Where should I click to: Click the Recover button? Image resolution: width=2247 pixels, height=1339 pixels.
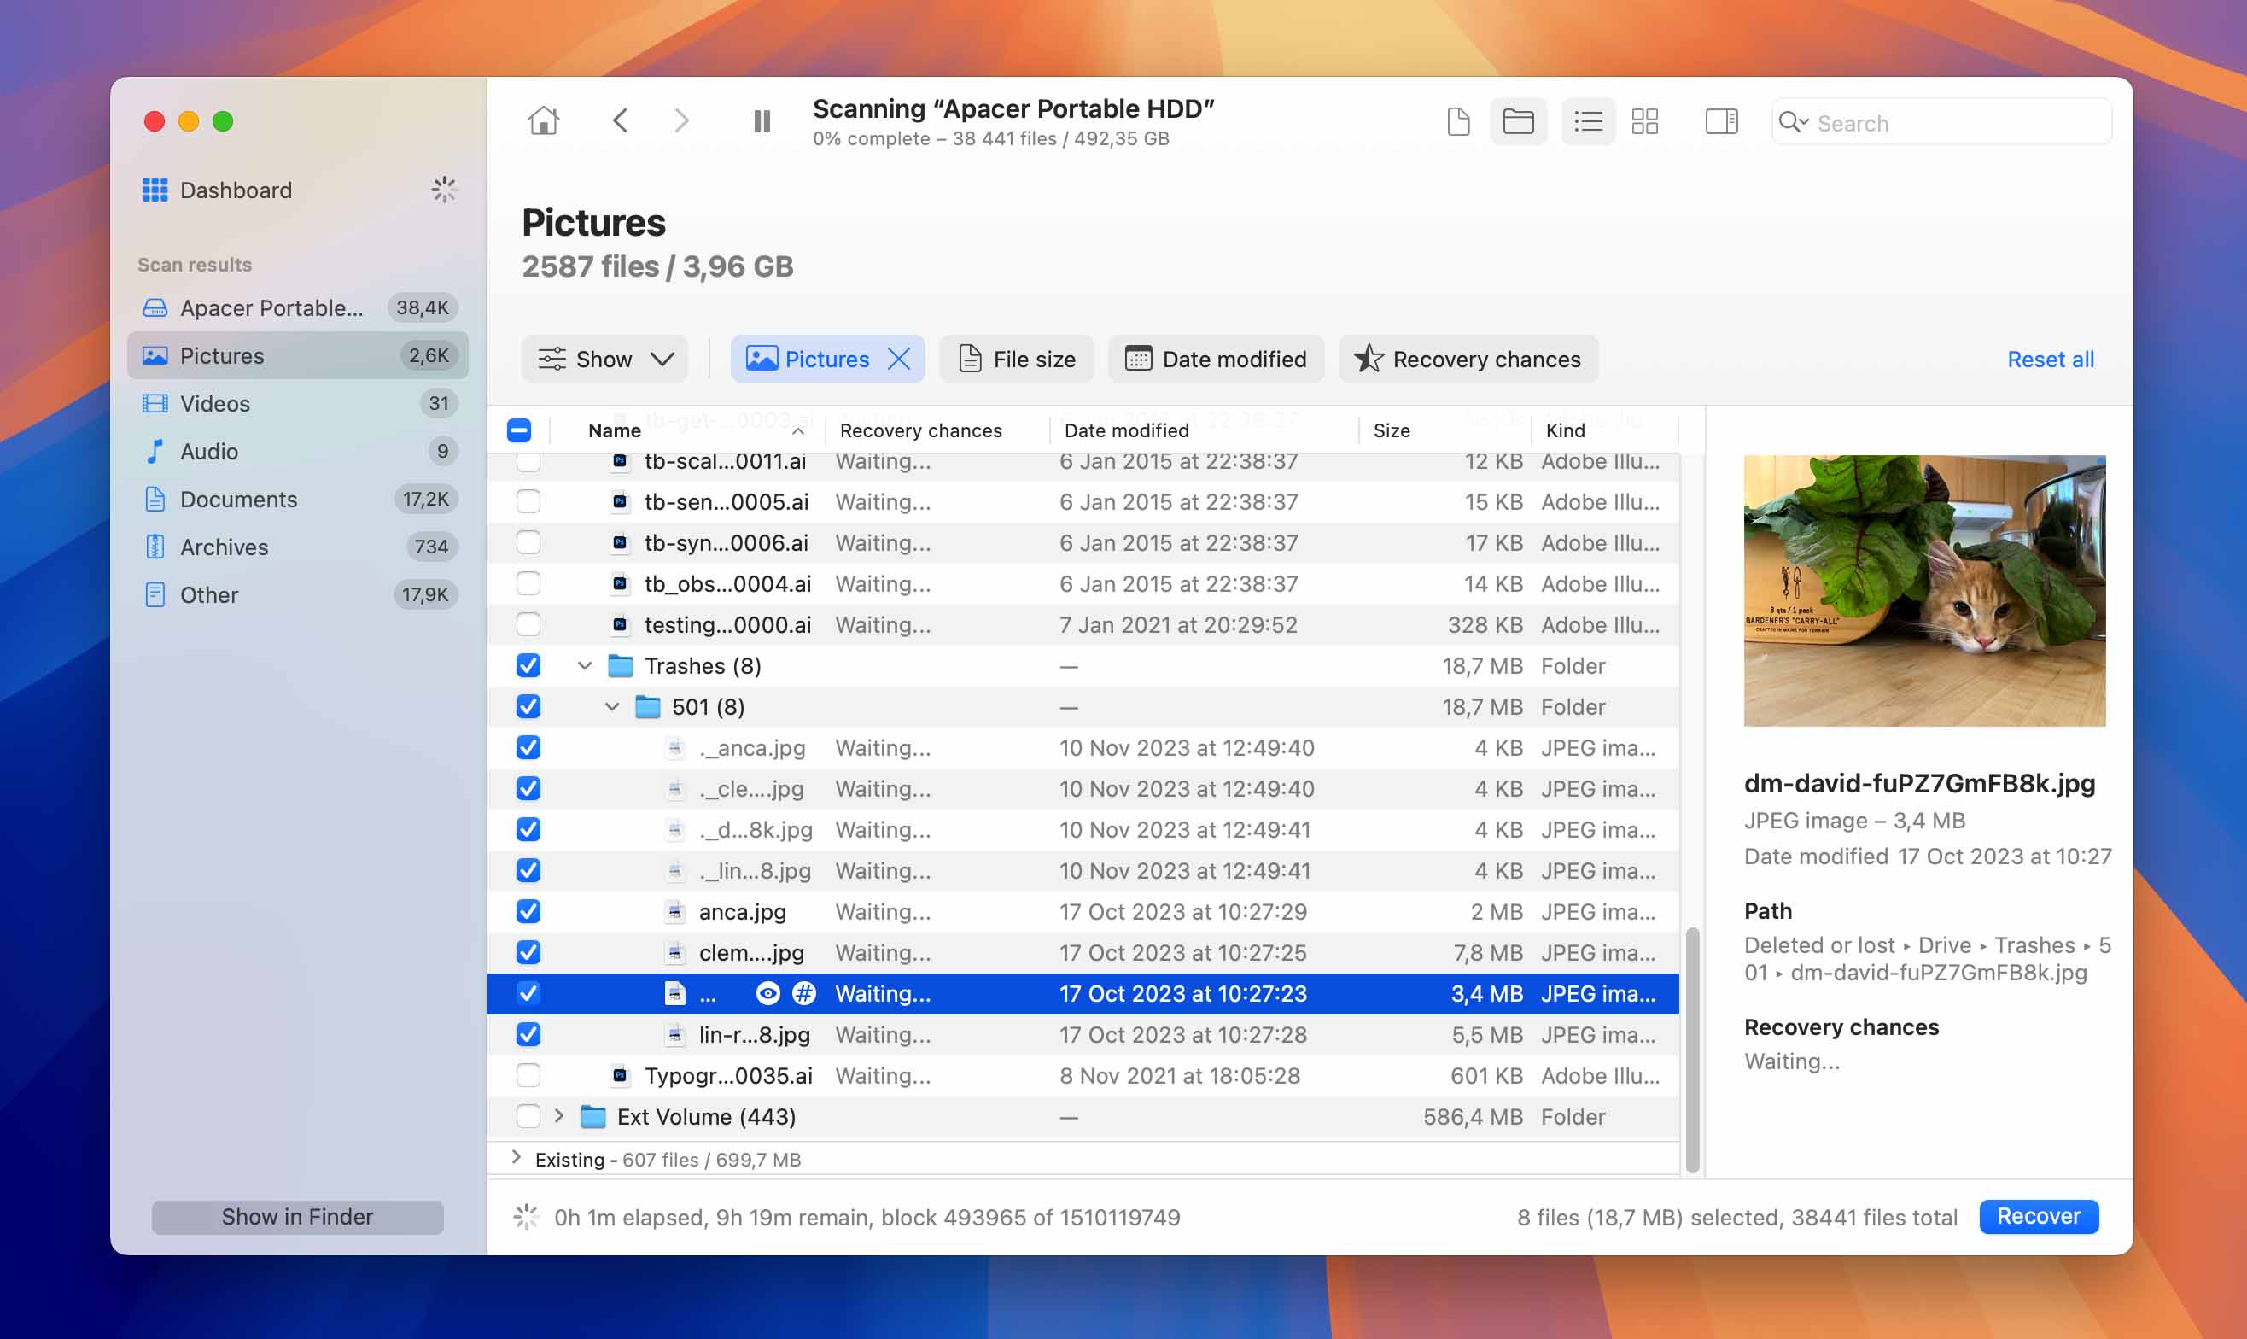point(2039,1216)
